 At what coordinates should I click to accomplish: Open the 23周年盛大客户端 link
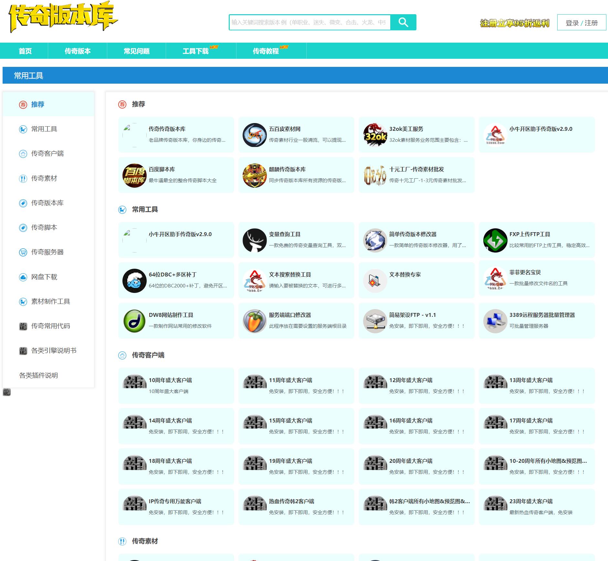pos(531,501)
